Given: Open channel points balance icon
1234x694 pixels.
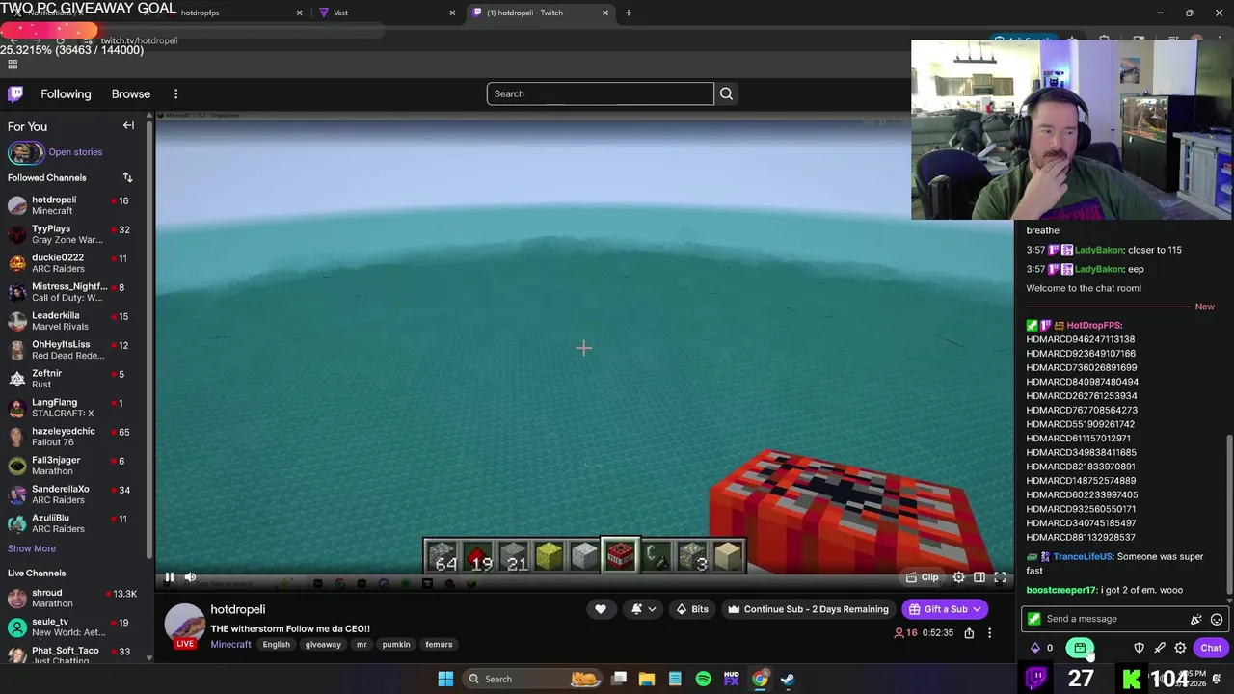Looking at the screenshot, I should tap(1041, 648).
